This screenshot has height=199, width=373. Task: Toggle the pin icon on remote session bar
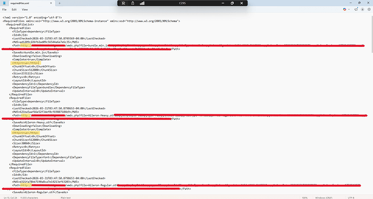[123, 3]
